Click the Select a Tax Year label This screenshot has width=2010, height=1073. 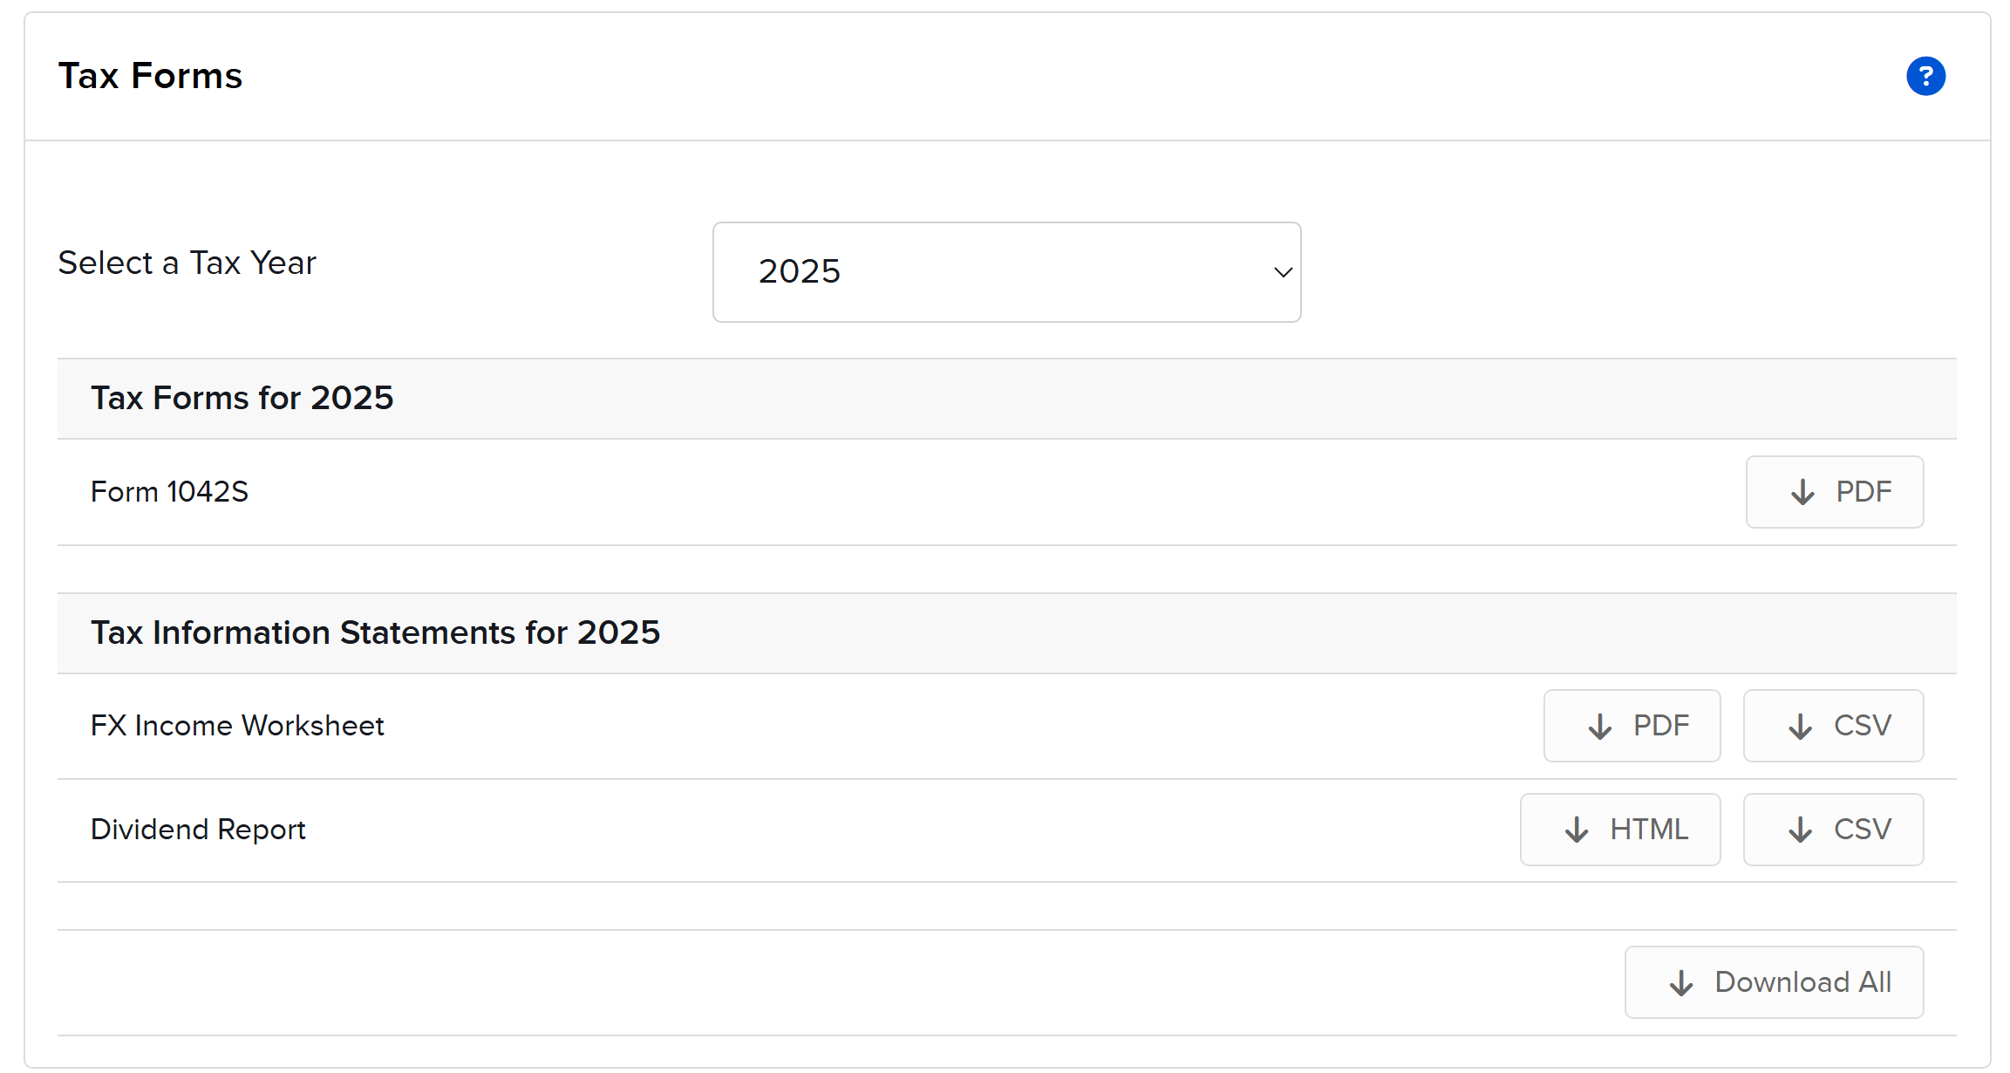[187, 263]
